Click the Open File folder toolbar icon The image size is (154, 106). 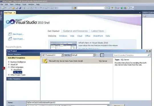click(x=13, y=8)
